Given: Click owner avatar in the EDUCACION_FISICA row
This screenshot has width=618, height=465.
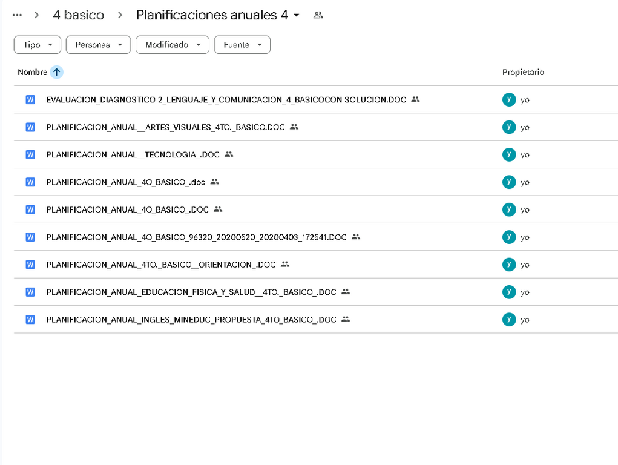Looking at the screenshot, I should pos(509,292).
